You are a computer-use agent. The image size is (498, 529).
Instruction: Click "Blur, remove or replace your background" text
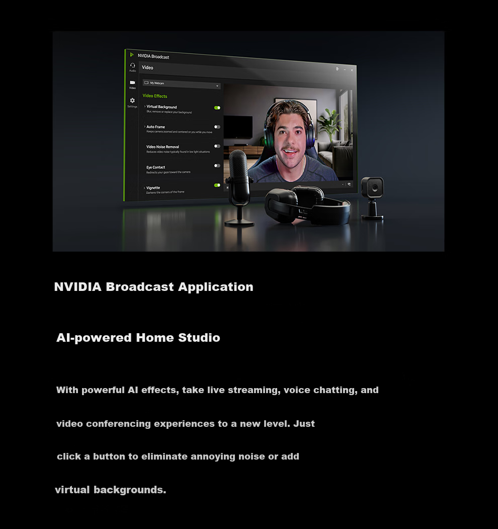pyautogui.click(x=169, y=112)
